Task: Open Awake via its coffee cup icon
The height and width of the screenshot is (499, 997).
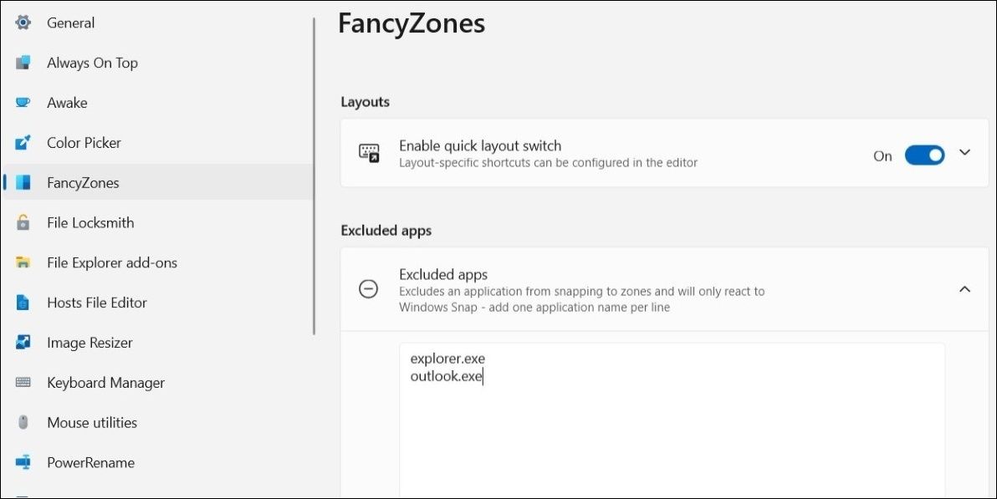Action: point(23,102)
